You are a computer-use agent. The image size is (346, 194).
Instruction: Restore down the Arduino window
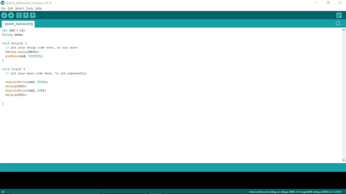328,3
